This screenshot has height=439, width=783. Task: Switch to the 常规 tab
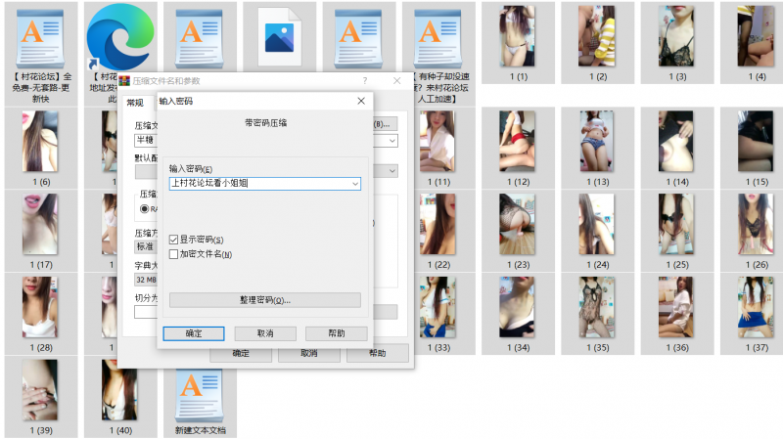[135, 103]
